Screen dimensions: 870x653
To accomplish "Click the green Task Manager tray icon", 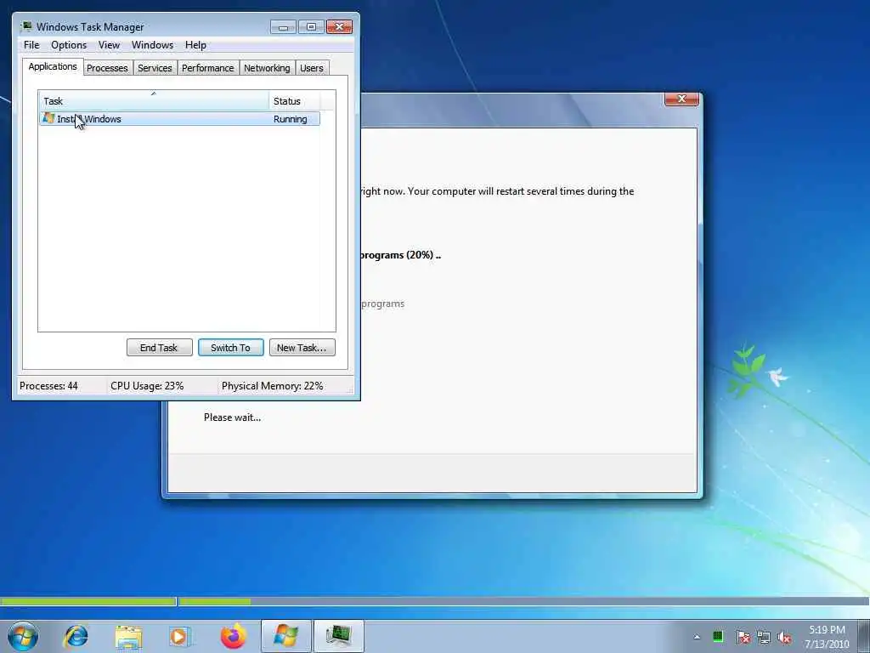I will [x=717, y=636].
